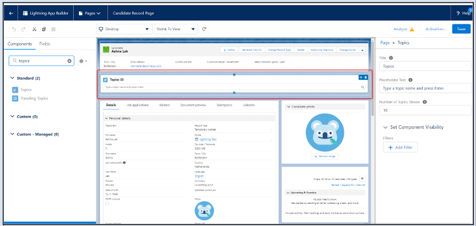Open the Talentpools tab
The height and width of the screenshot is (226, 476).
coord(225,105)
